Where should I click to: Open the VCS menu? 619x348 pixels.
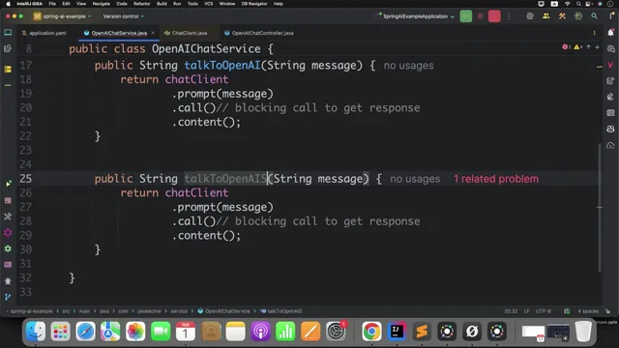coord(209,4)
